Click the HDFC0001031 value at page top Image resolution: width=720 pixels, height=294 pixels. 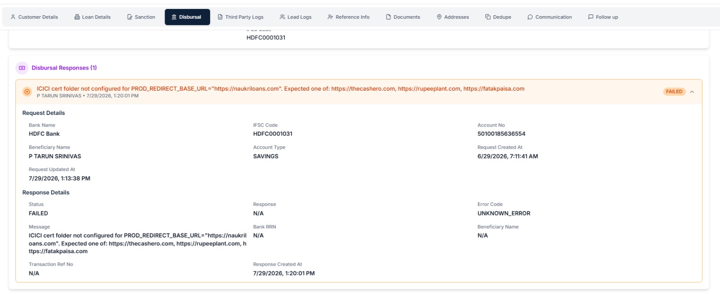(x=266, y=38)
